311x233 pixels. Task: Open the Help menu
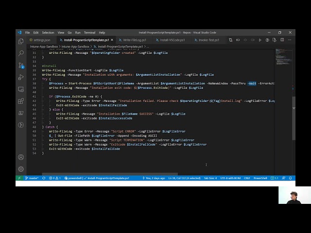(102, 33)
